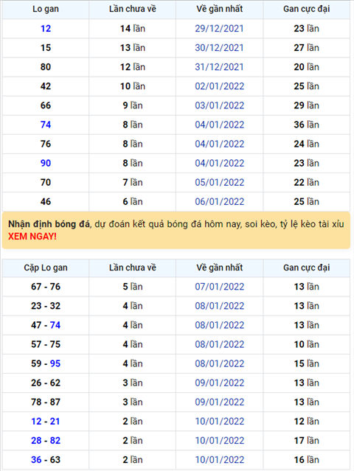Image resolution: width=354 pixels, height=471 pixels.
Task: Select 13 lần in Lần chưa về column
Action: click(133, 48)
